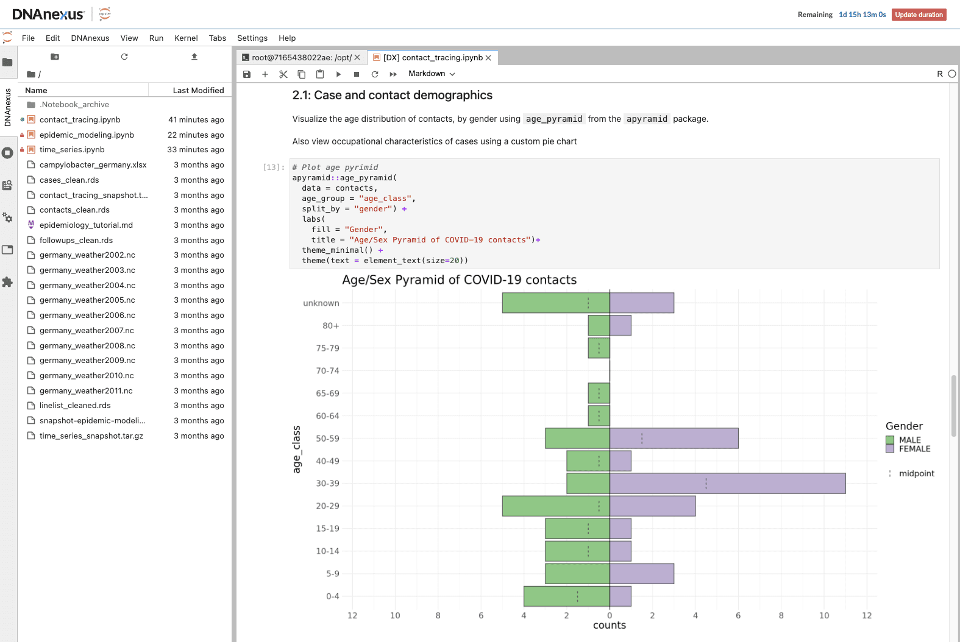Run the selected cell with play icon

(338, 74)
